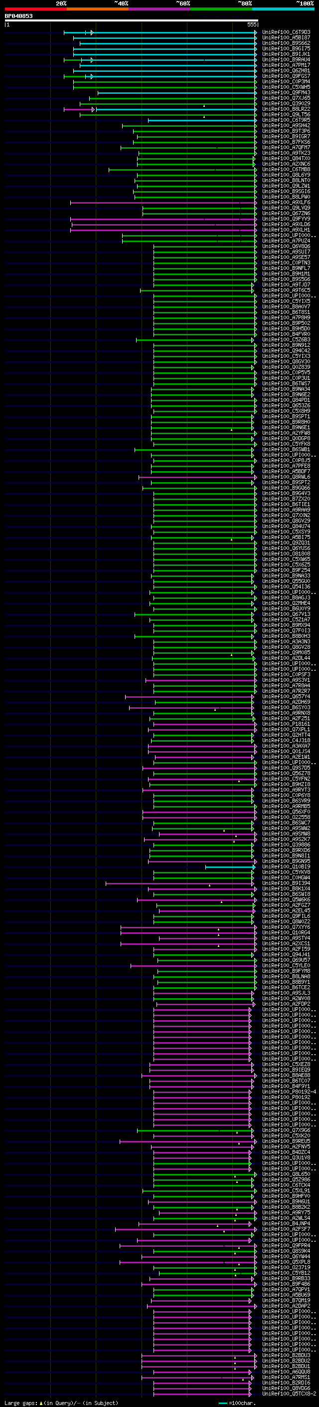Click the magenta alignment bar for UniRef100_B9I394
319x1407 pixels.
(179, 883)
